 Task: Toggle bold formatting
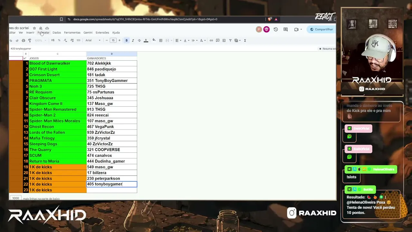[x=126, y=41]
